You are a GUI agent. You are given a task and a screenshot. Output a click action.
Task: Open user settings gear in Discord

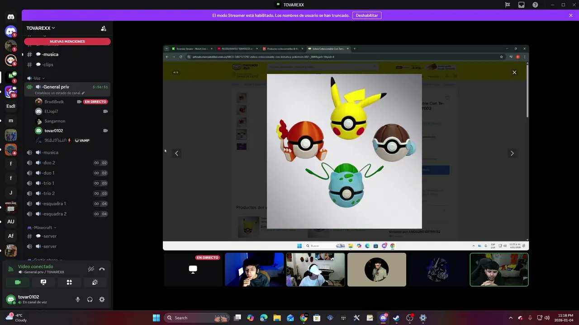pyautogui.click(x=102, y=299)
